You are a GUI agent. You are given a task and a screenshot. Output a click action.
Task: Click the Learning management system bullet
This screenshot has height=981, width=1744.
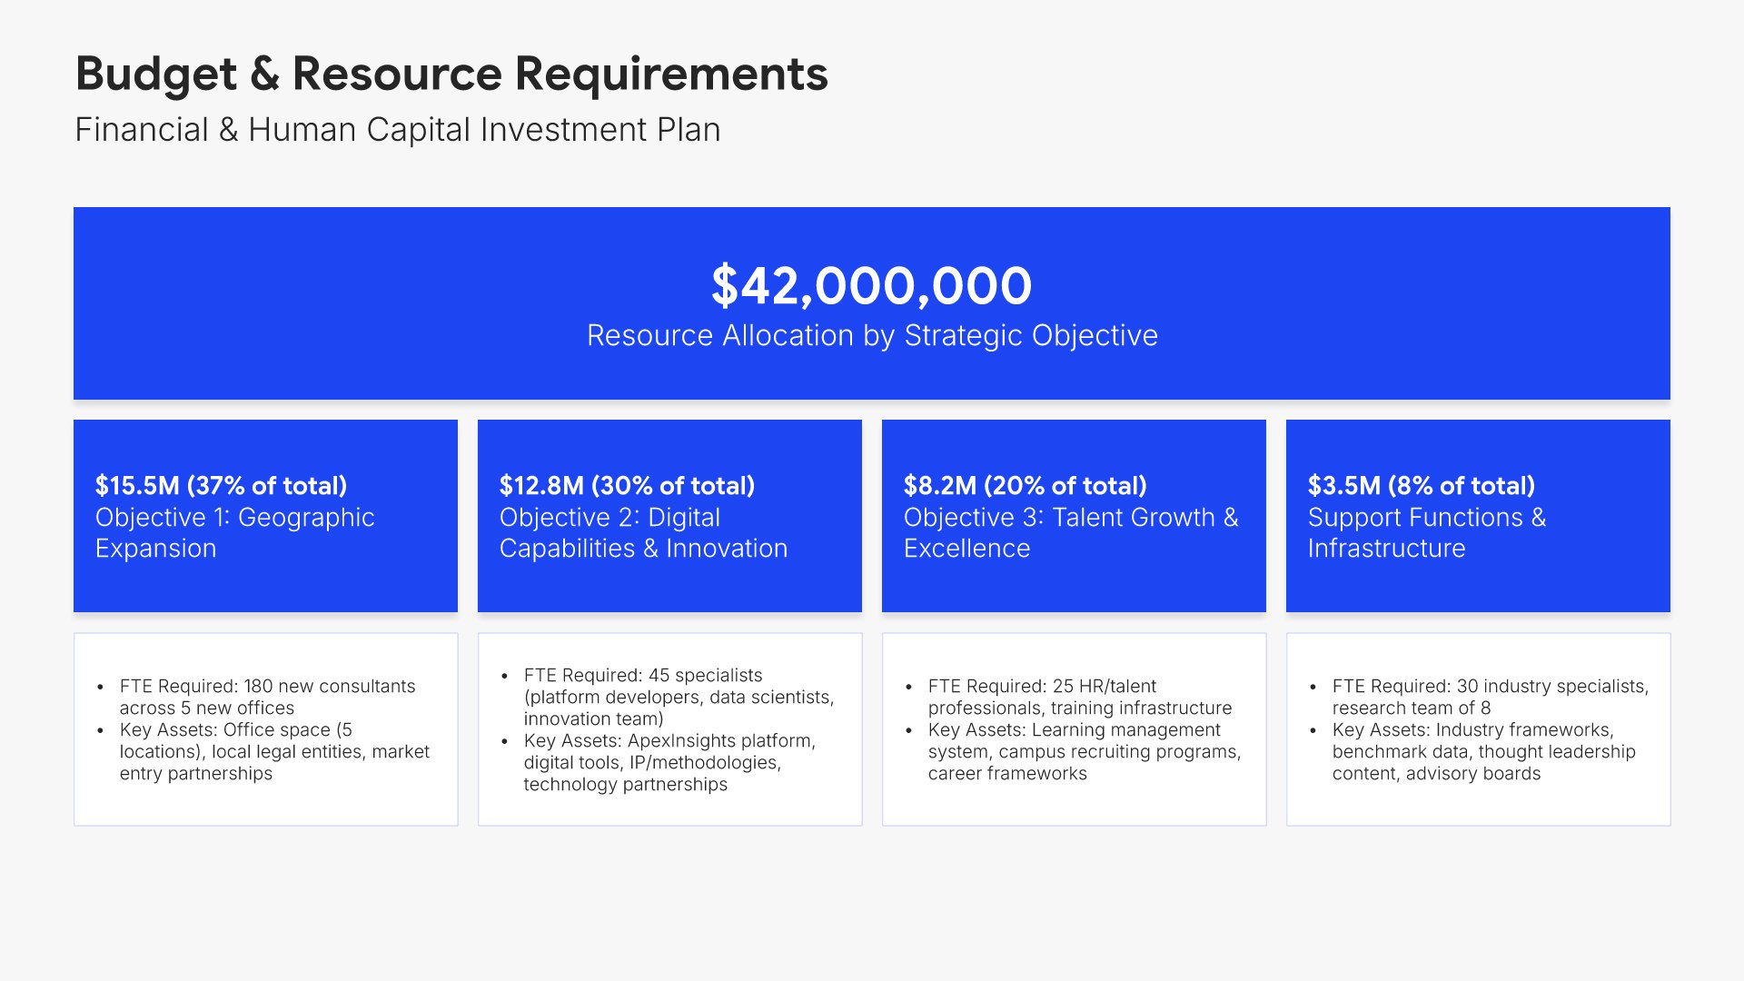coord(1084,751)
